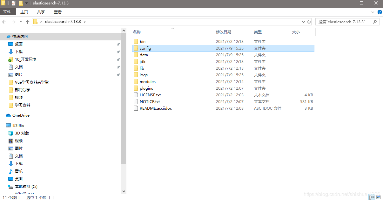Viewport: 383px width, 200px height.
Task: Click the ASCIIDOC 文件 type cell
Action: pyautogui.click(x=268, y=108)
